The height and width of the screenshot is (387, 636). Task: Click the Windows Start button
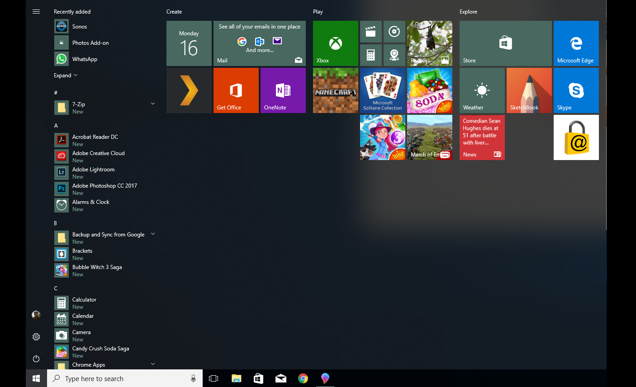click(36, 378)
